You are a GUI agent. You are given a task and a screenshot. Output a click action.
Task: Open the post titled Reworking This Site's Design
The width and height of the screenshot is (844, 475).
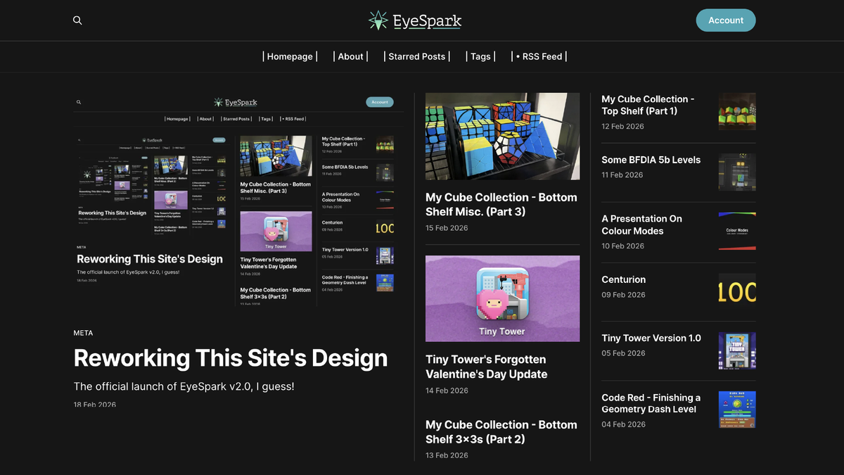pos(231,358)
